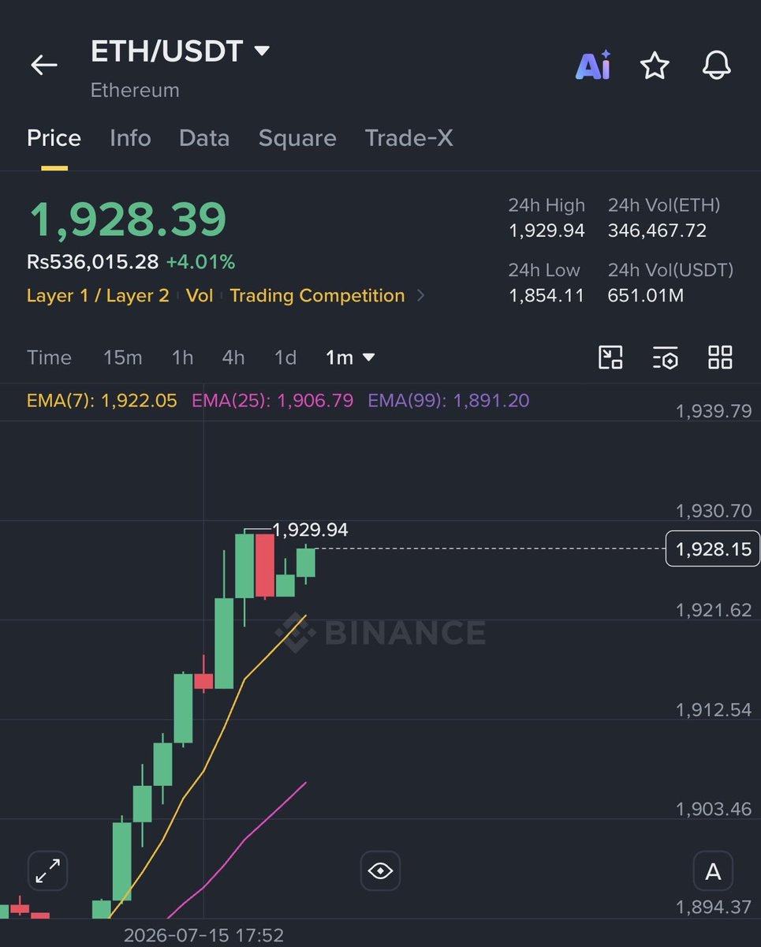Click the 1,939.79 price axis label
Viewport: 761px width, 947px height.
pyautogui.click(x=714, y=410)
